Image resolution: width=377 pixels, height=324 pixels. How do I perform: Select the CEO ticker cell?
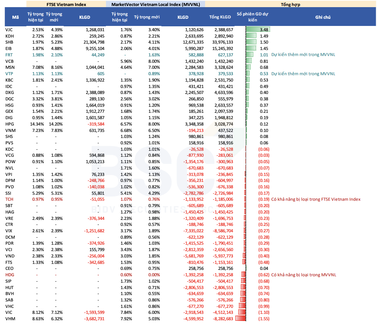tap(9, 268)
